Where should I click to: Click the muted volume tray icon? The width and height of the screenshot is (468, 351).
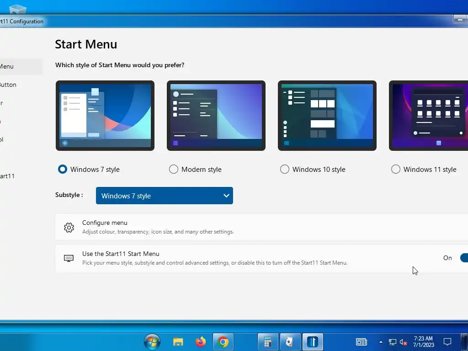(x=403, y=342)
